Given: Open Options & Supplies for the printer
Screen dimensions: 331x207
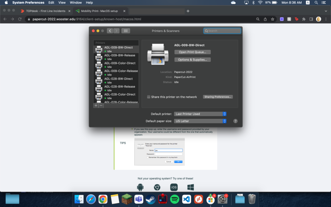Looking at the screenshot, I should (192, 60).
